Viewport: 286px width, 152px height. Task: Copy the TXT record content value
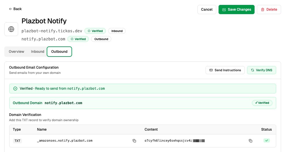pos(251,141)
